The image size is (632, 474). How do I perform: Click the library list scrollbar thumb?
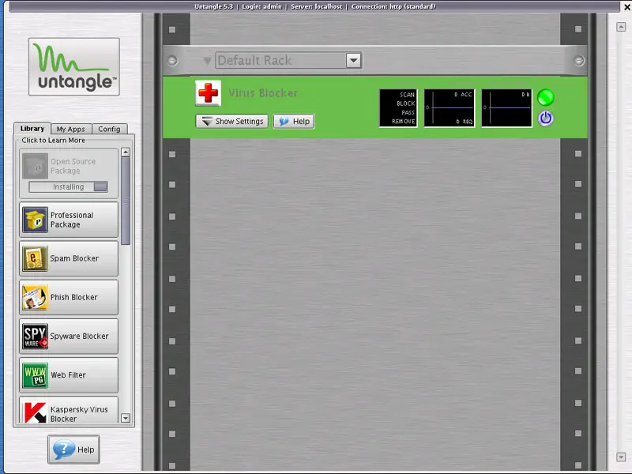click(126, 201)
